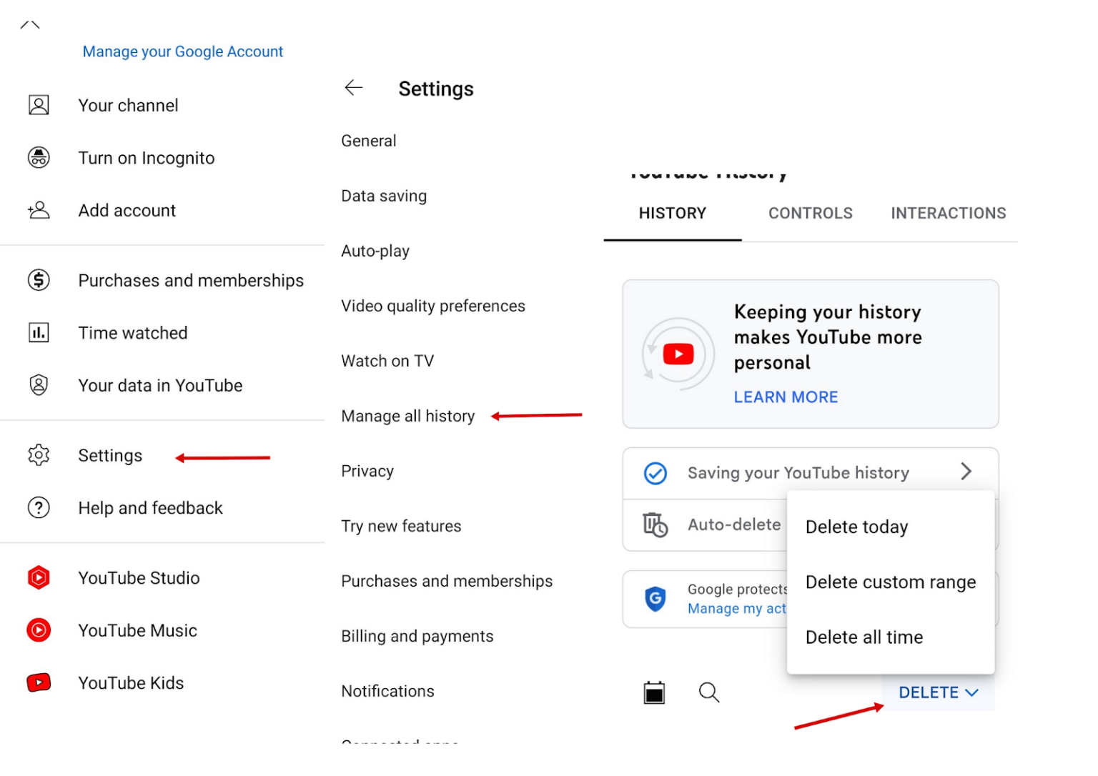Turn on Incognito mode
The width and height of the screenshot is (1098, 776).
146,158
